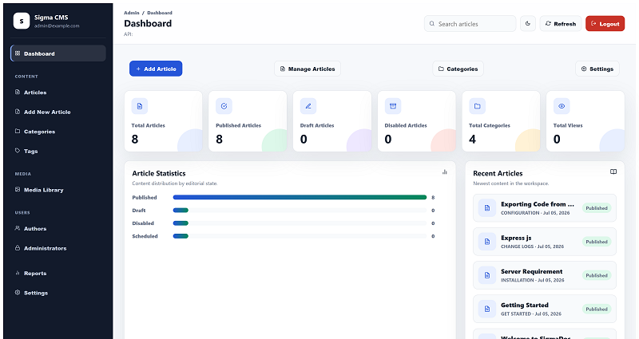This screenshot has width=639, height=339.
Task: Click the Recent Articles book icon
Action: pyautogui.click(x=613, y=171)
